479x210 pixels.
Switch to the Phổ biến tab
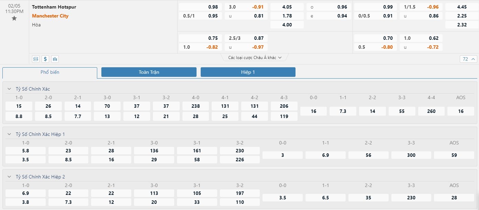(x=50, y=72)
